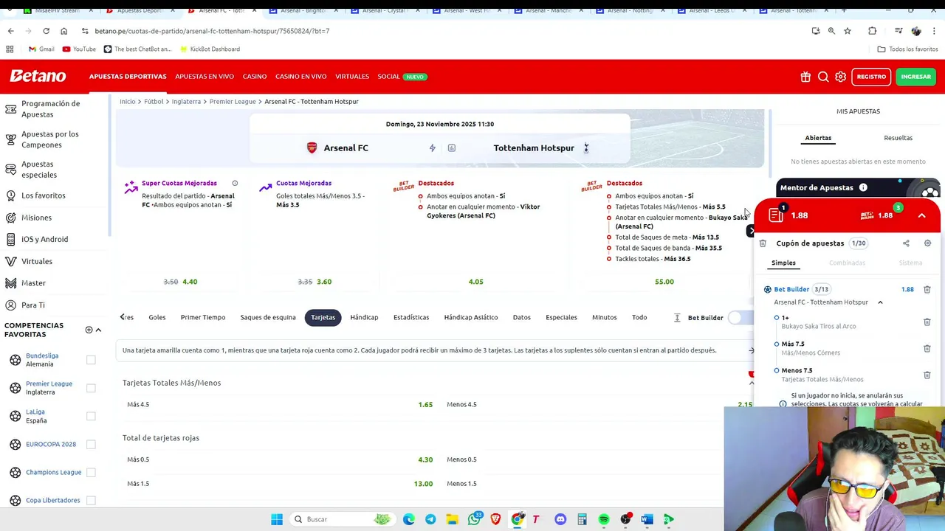Collapse the Arsenal FC - Tottenham Hotspur bet details
Viewport: 945px width, 531px height.
click(880, 302)
